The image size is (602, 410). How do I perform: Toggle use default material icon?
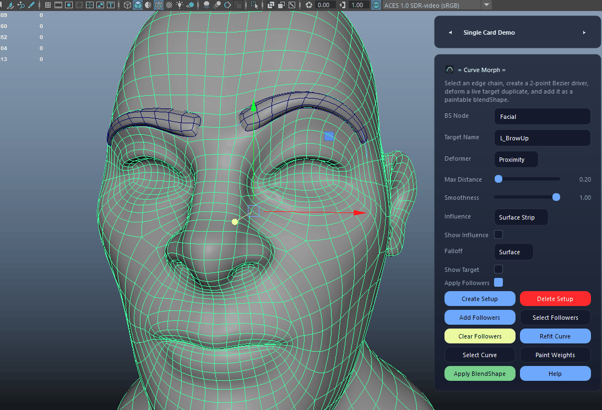pyautogui.click(x=149, y=6)
